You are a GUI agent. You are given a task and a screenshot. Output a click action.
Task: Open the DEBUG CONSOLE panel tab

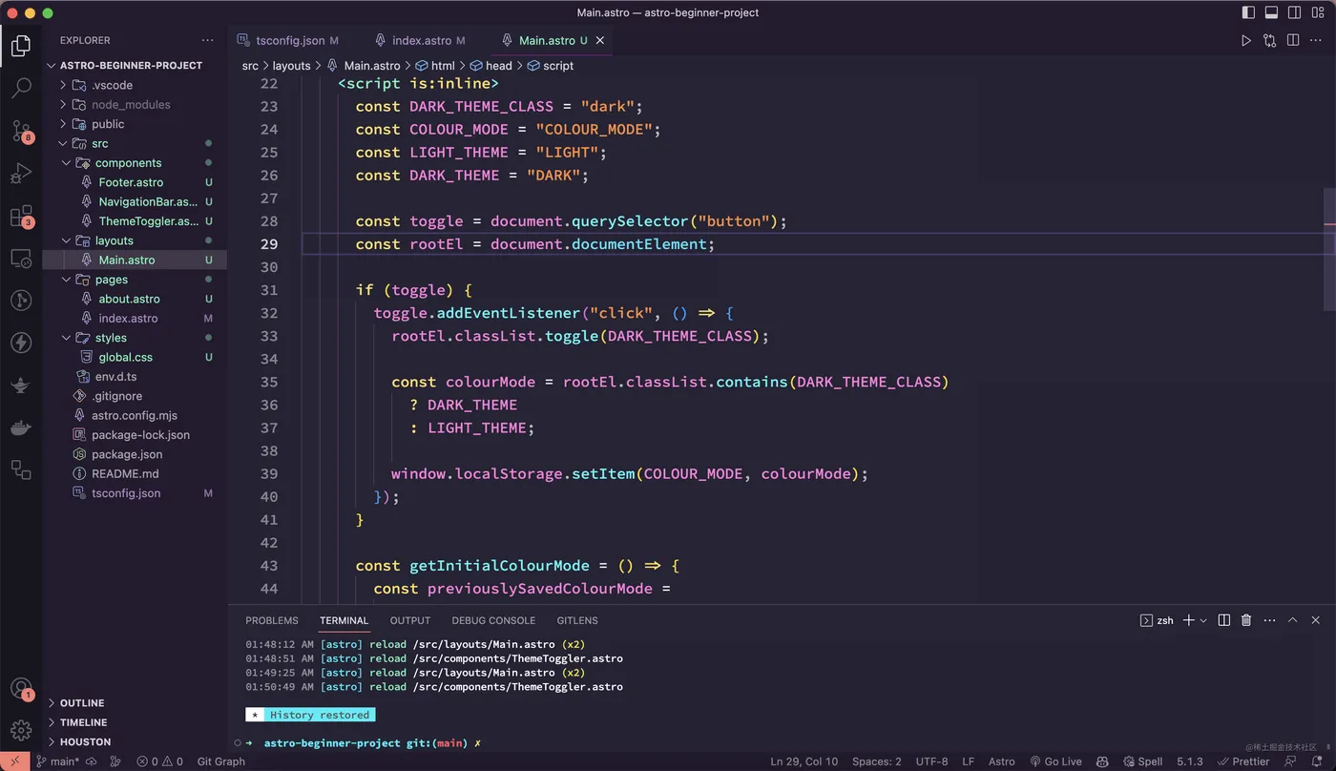click(x=493, y=620)
